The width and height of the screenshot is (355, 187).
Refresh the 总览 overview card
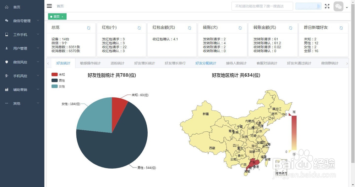tap(88, 28)
